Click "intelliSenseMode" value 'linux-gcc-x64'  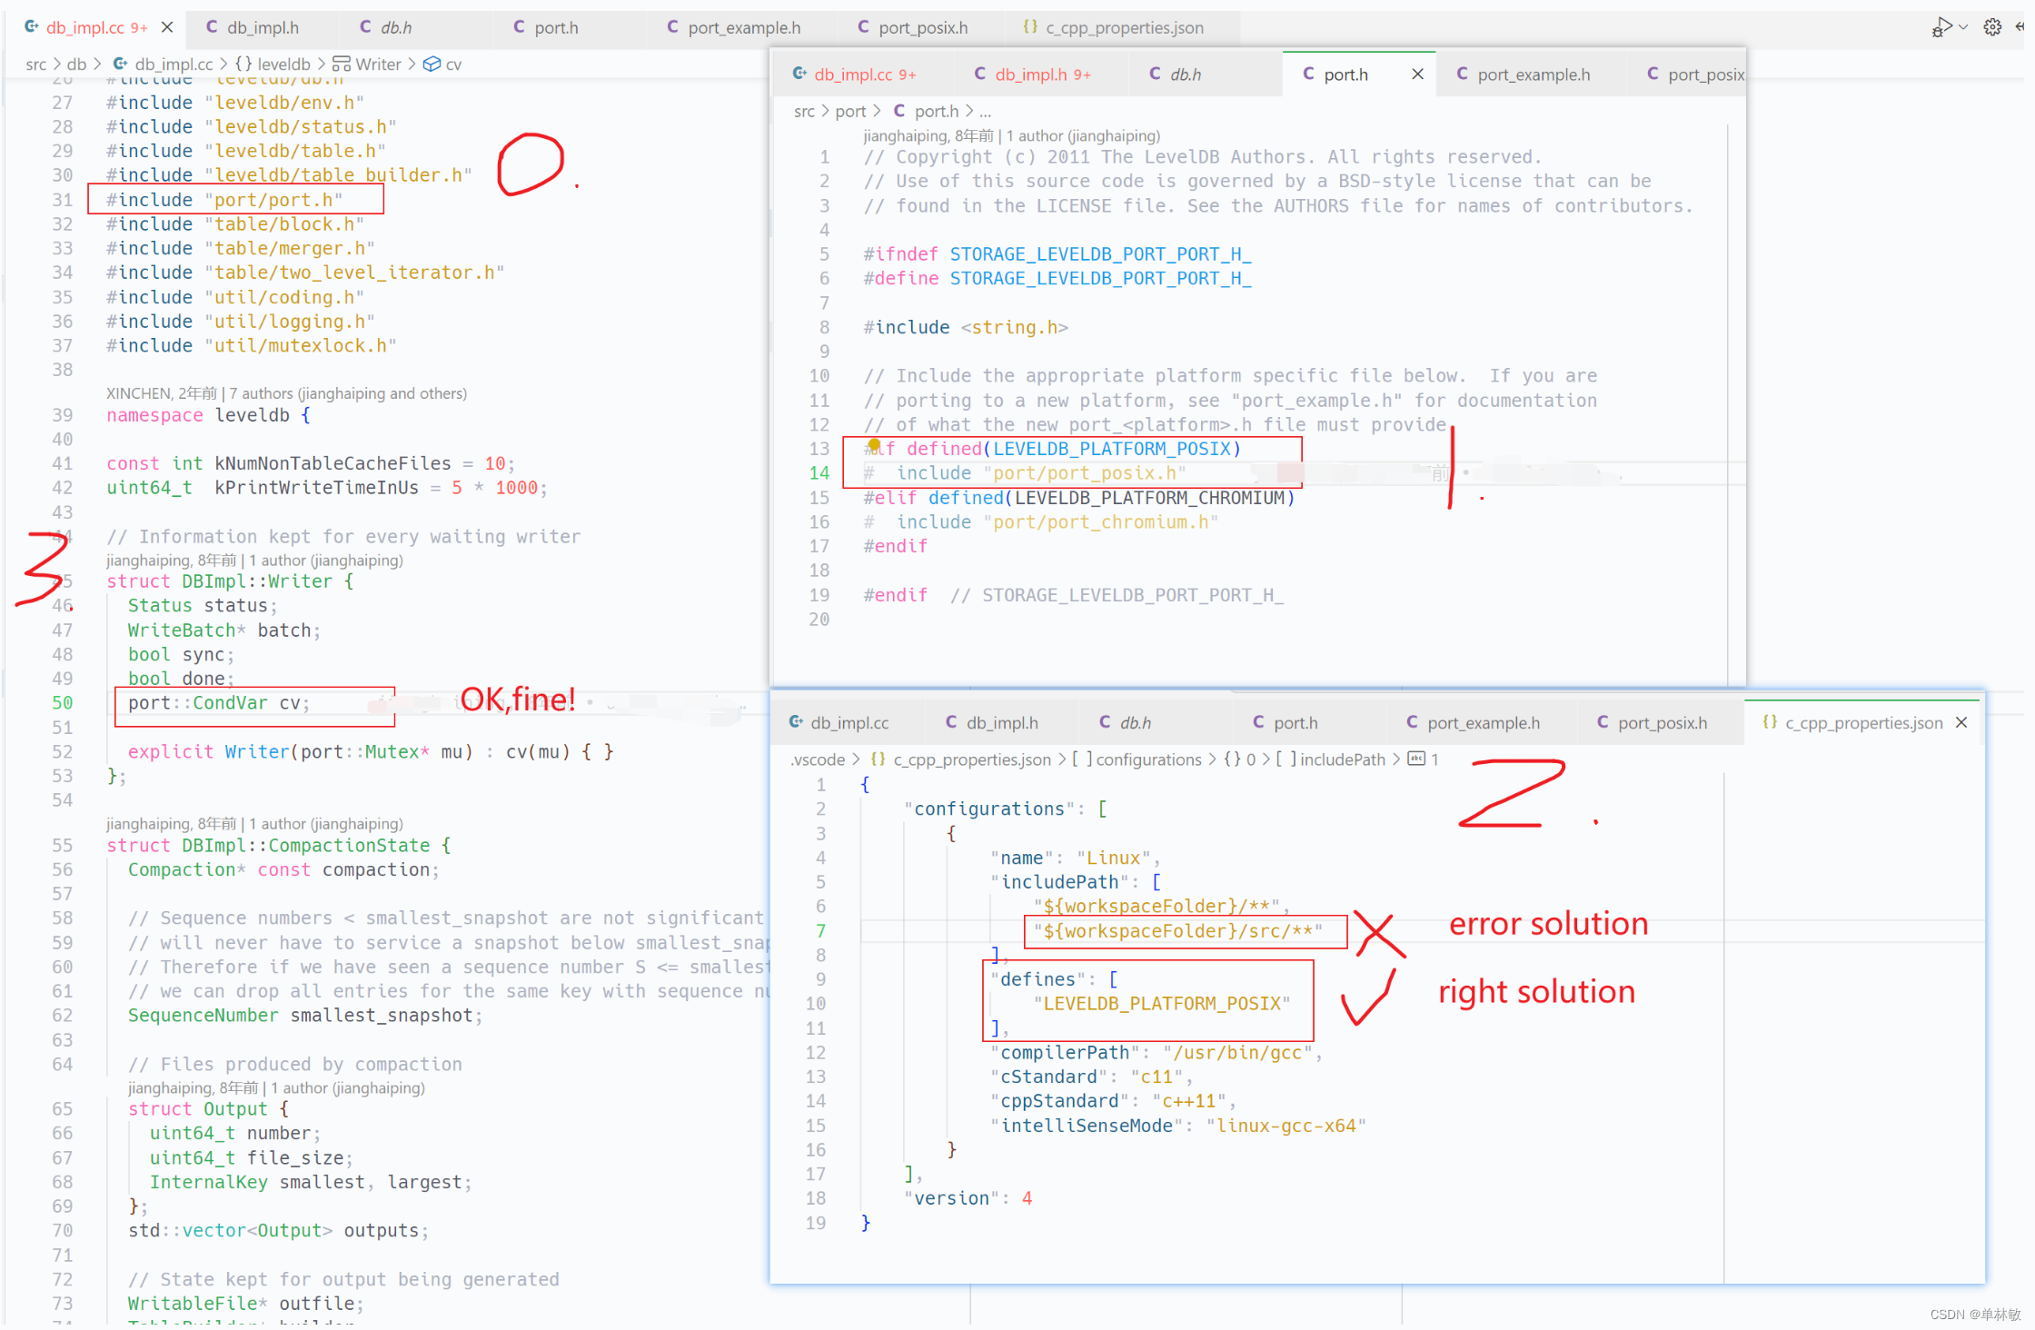click(1286, 1126)
